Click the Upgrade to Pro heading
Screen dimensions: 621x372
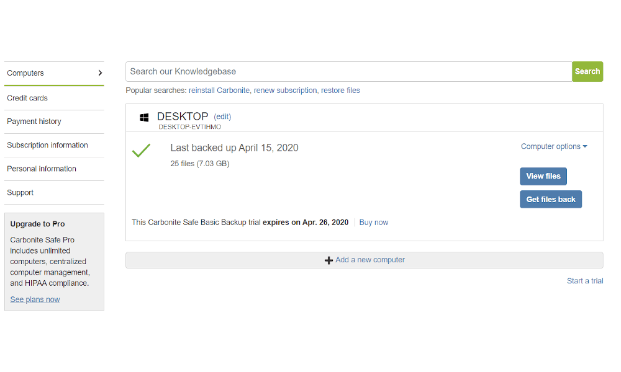pos(37,224)
